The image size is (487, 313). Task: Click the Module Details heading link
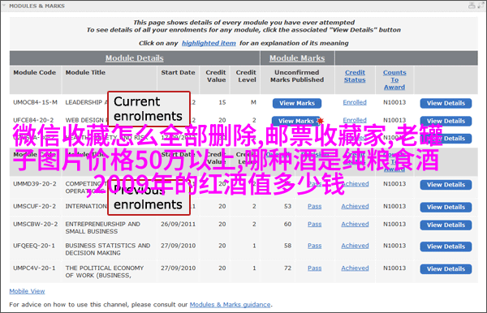click(x=135, y=58)
